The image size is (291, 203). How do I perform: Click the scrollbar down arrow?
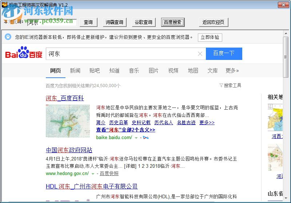click(286, 198)
